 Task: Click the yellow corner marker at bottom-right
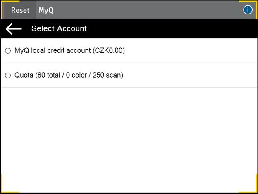[x=255, y=190]
